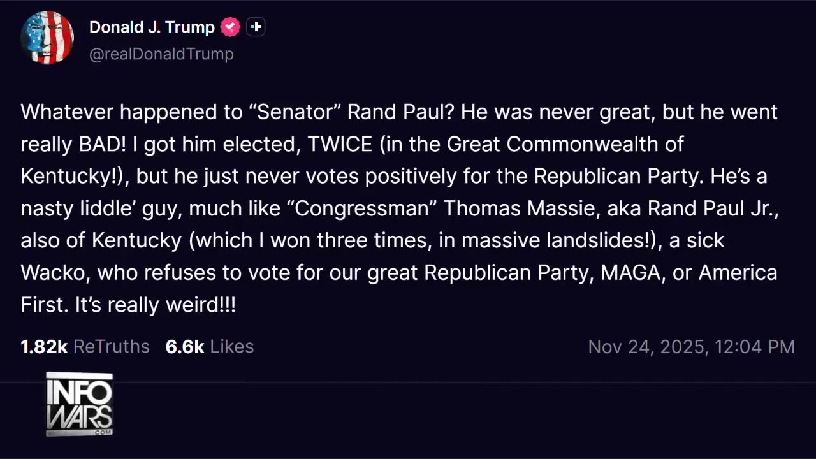Click the Nov 24, 2025 timestamp
Screen dimensions: 816x459
[x=691, y=347]
